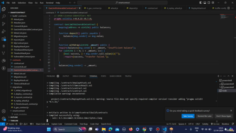Open notifications bell in status bar
The height and width of the screenshot is (133, 236).
pyautogui.click(x=233, y=124)
